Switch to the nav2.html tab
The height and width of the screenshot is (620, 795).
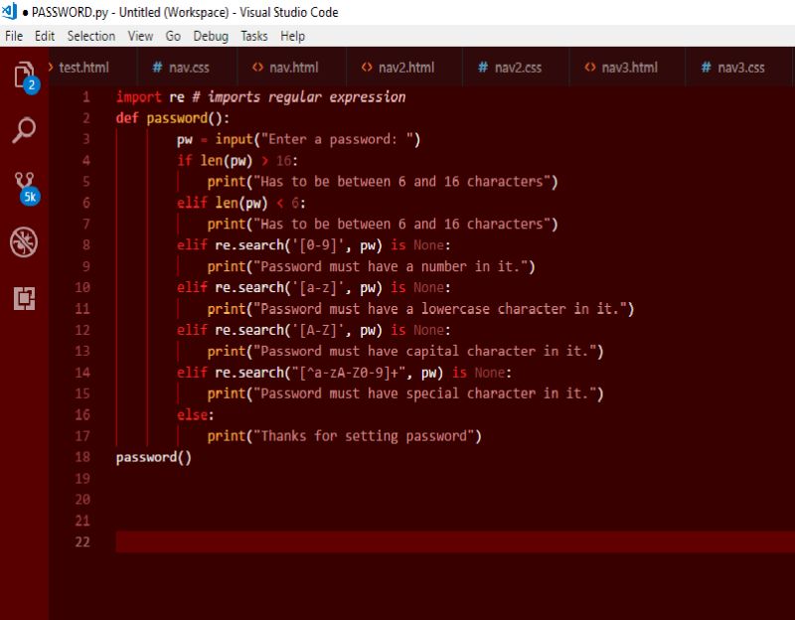(x=406, y=67)
